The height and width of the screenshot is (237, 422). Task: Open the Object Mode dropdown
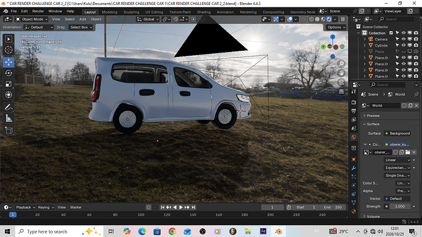pos(31,19)
